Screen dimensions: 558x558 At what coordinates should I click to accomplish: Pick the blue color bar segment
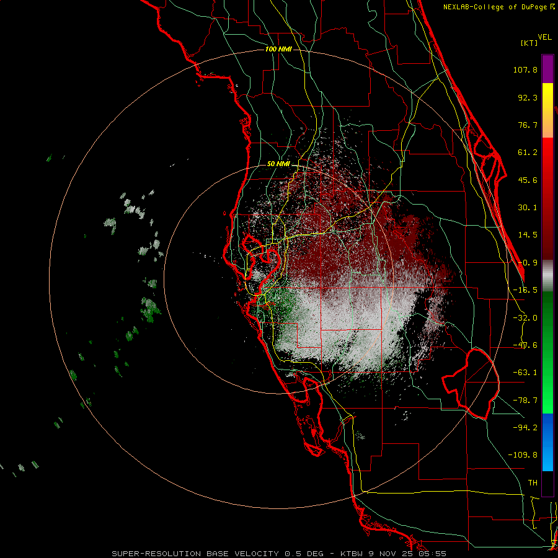547,442
